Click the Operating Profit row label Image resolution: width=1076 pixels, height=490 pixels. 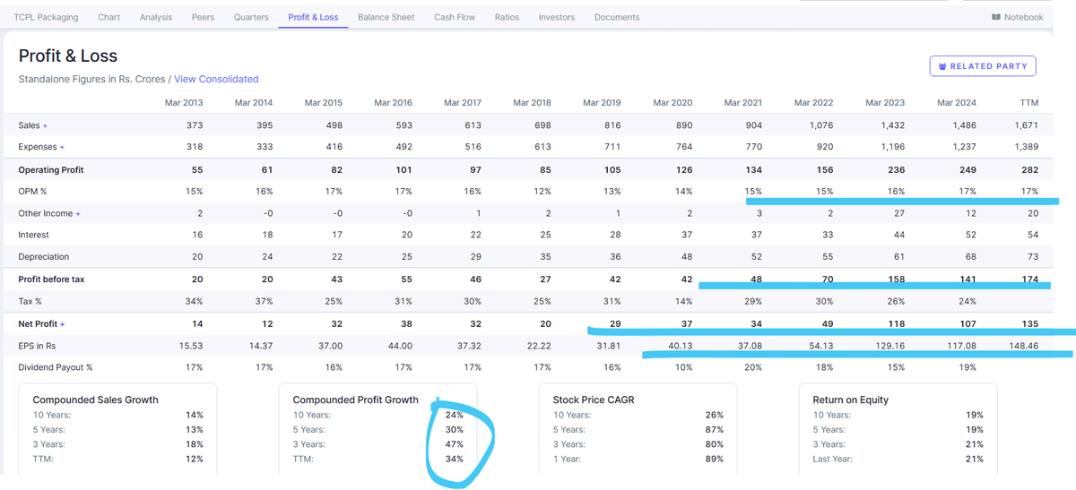click(x=51, y=169)
